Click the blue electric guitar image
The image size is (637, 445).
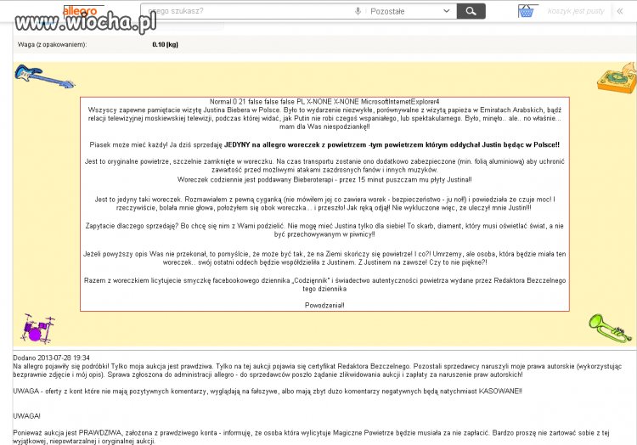coord(44,76)
